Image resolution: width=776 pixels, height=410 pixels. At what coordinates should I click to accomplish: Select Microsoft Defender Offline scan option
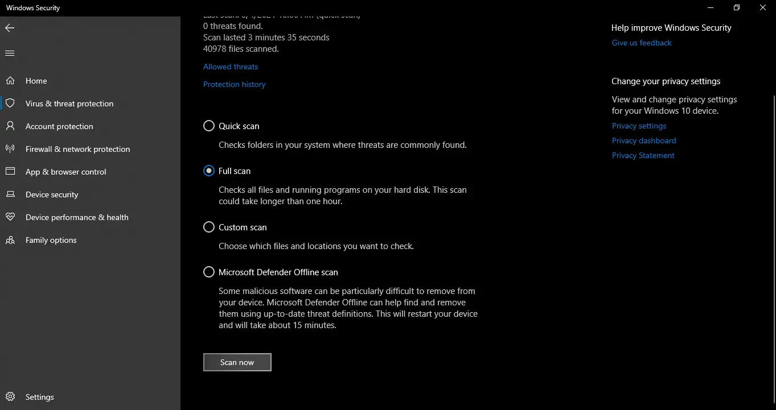coord(209,272)
